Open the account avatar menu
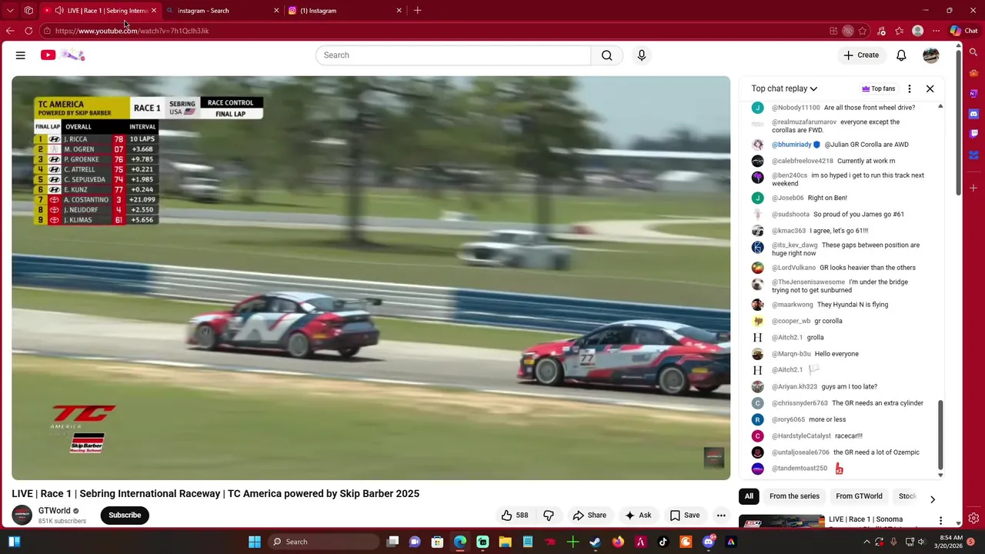The image size is (985, 554). pos(931,55)
